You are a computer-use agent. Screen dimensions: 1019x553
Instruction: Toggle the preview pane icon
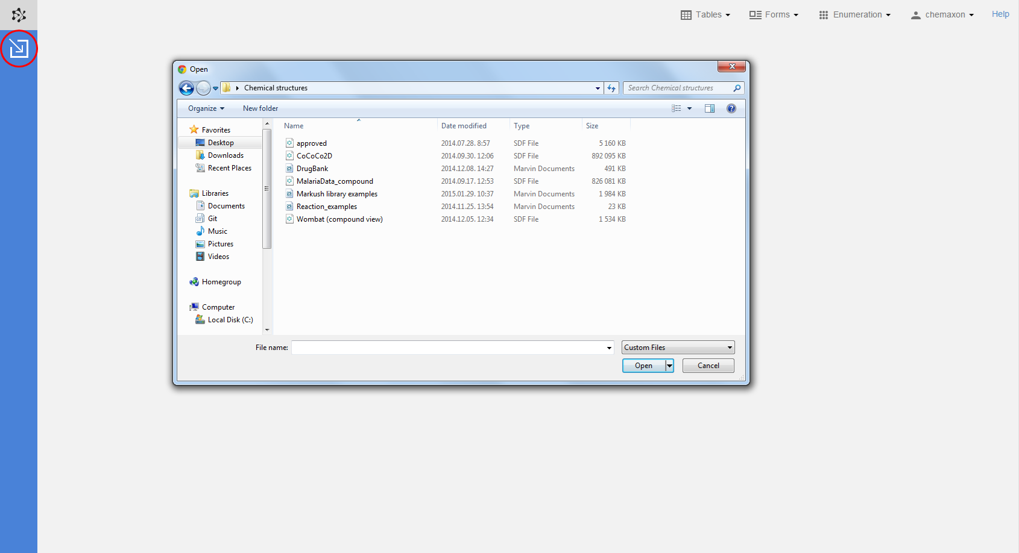710,108
